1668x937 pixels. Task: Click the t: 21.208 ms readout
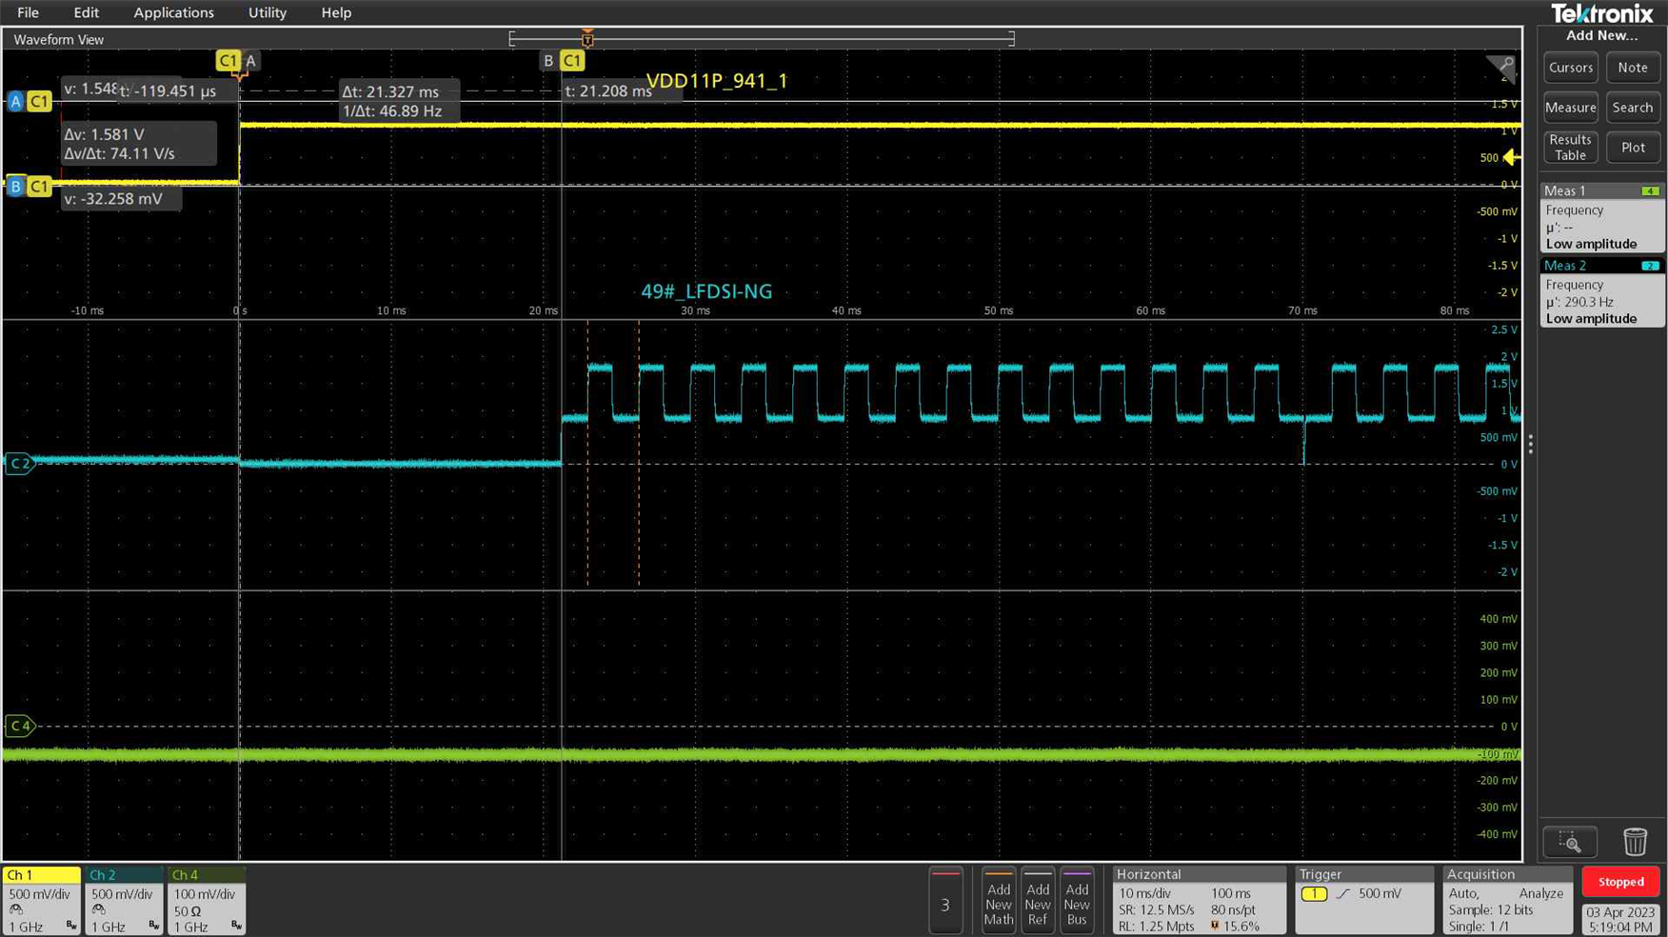pyautogui.click(x=608, y=91)
